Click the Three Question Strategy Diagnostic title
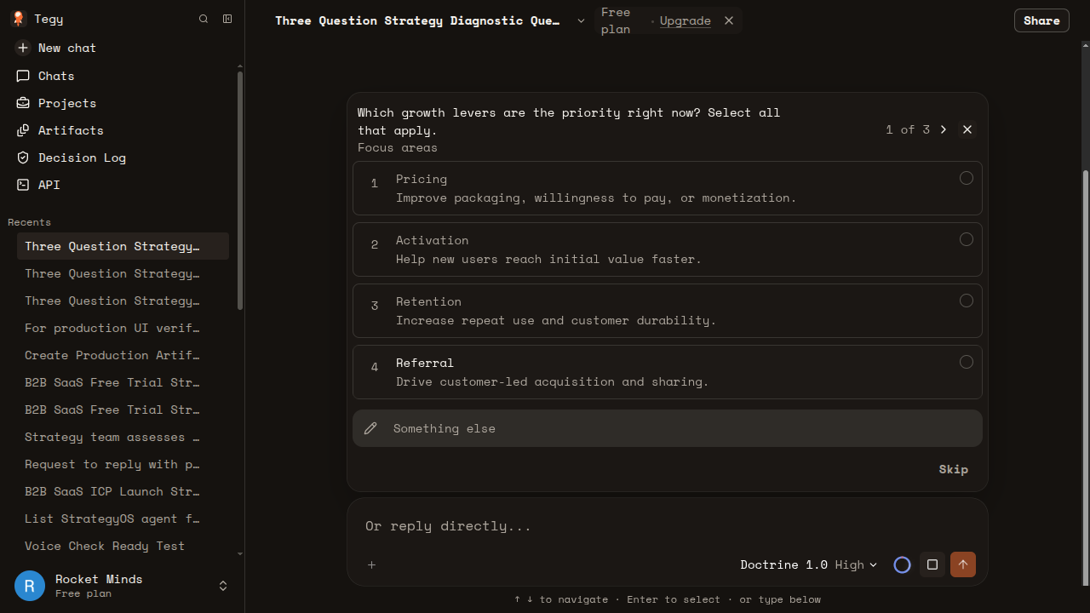Screen dimensions: 1090x613 point(417,20)
